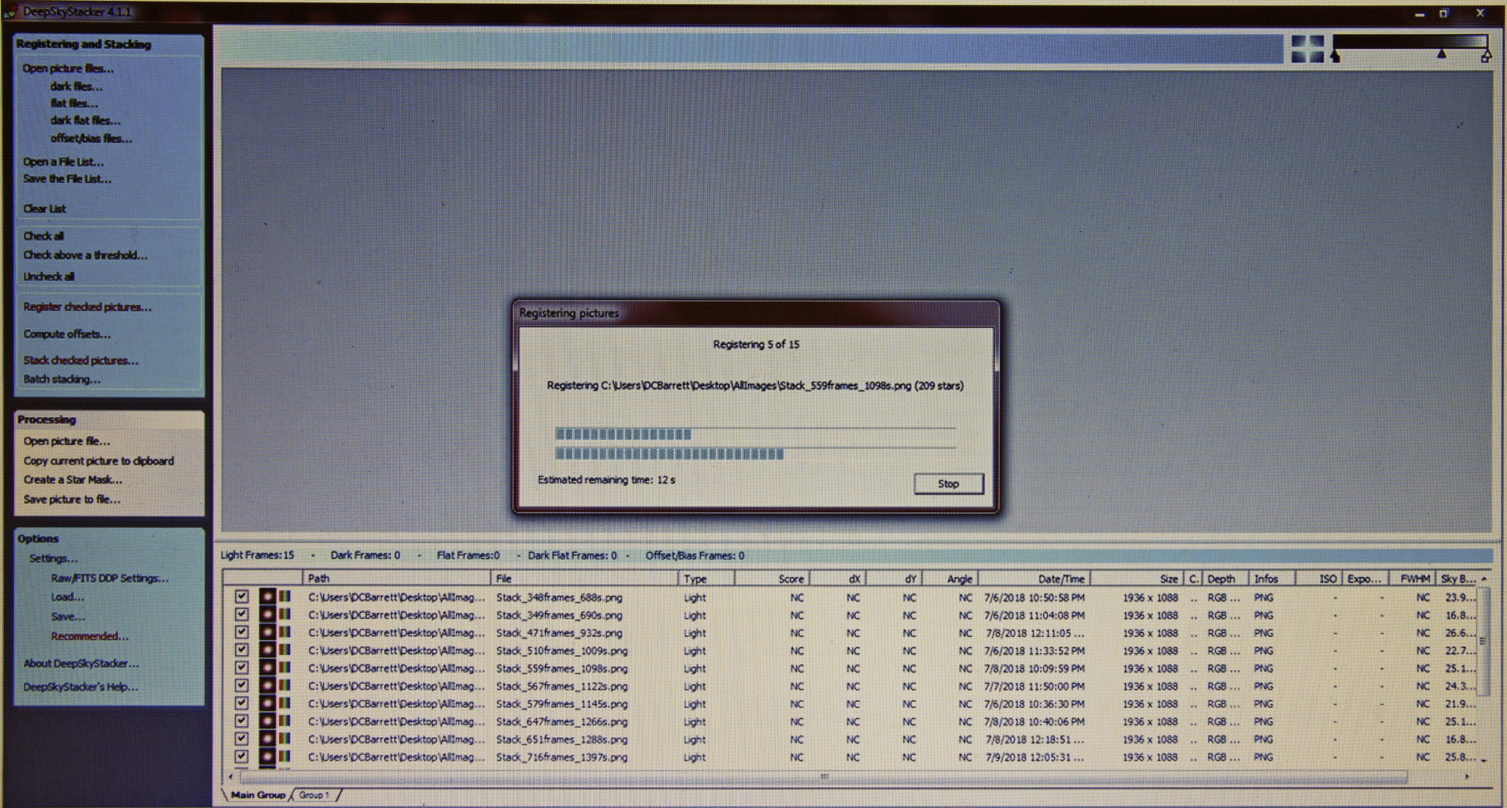Add offset/bias files from sidebar

(91, 139)
